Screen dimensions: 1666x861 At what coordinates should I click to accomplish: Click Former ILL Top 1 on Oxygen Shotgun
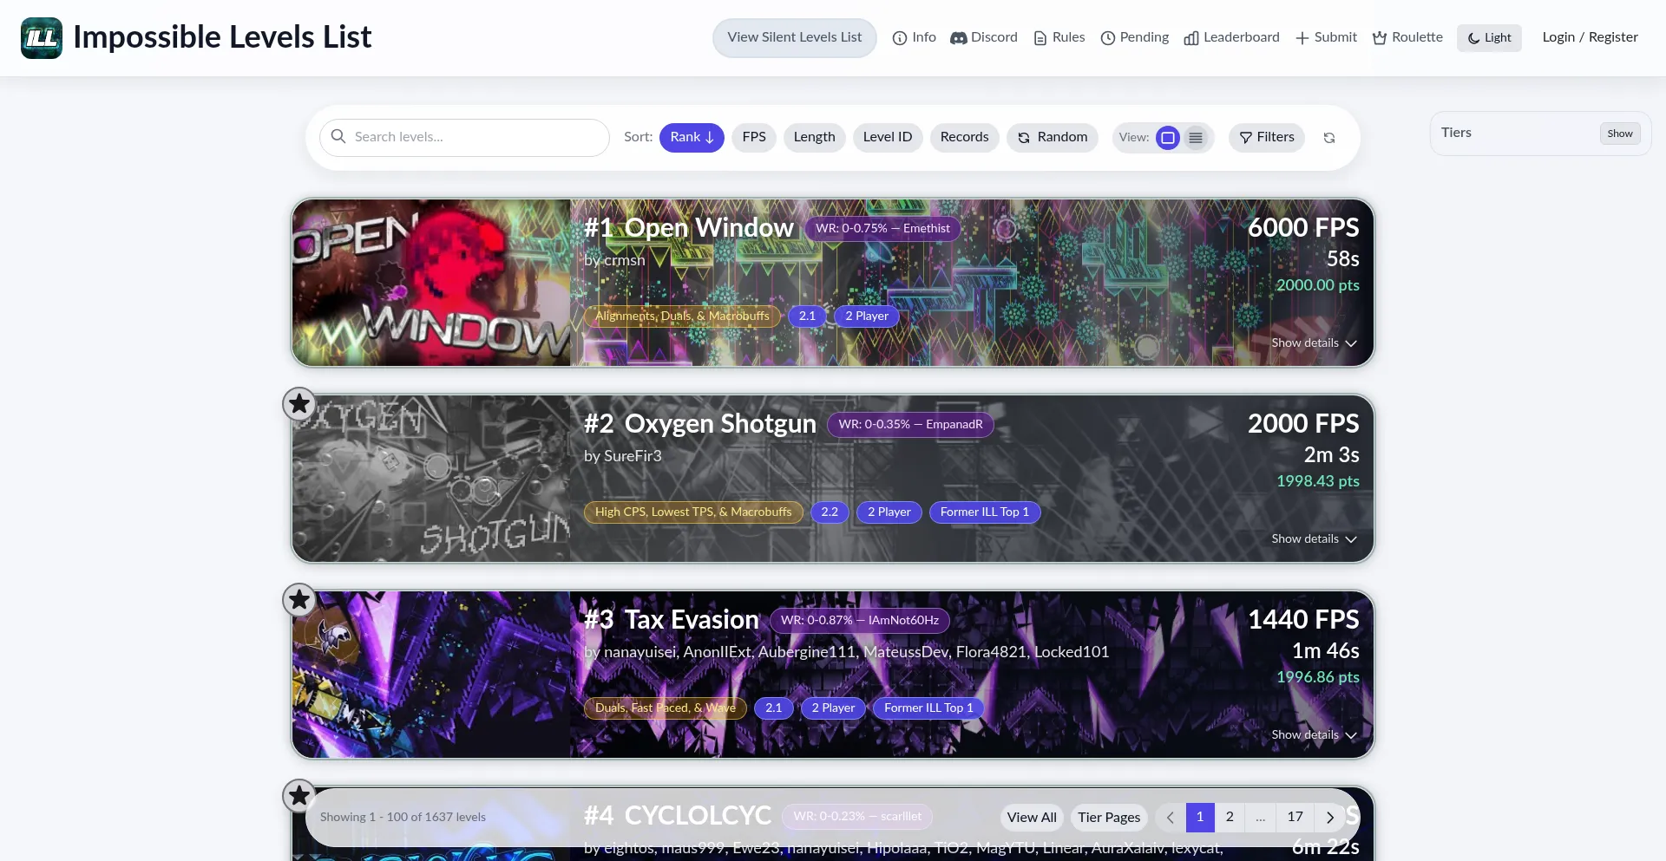tap(985, 512)
